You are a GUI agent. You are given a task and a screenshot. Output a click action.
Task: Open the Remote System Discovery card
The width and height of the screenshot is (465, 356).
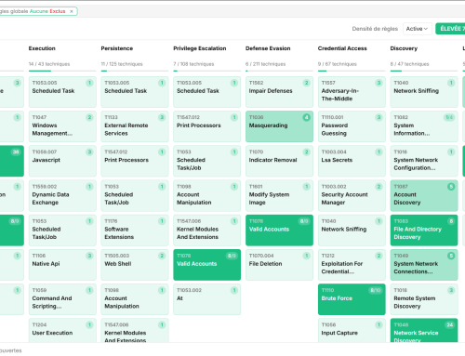click(424, 299)
